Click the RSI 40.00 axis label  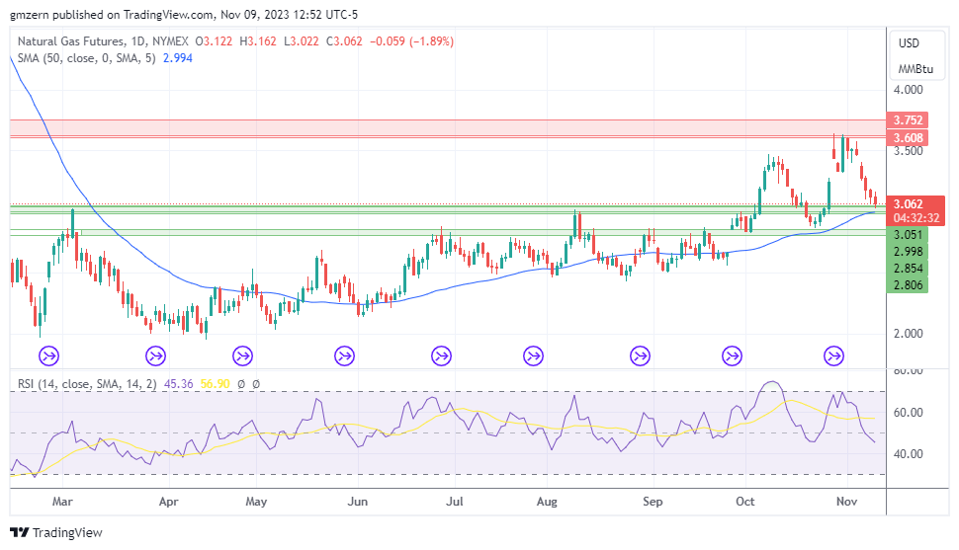point(909,454)
